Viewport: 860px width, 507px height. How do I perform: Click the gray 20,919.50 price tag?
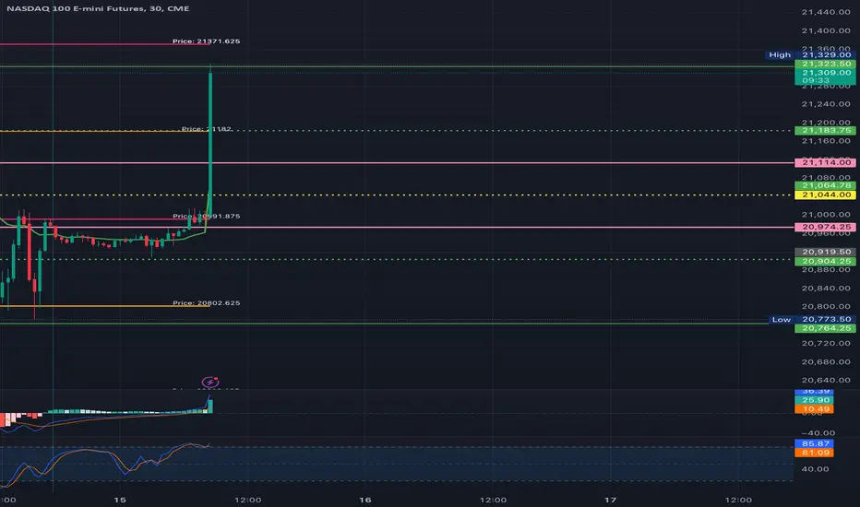click(825, 253)
